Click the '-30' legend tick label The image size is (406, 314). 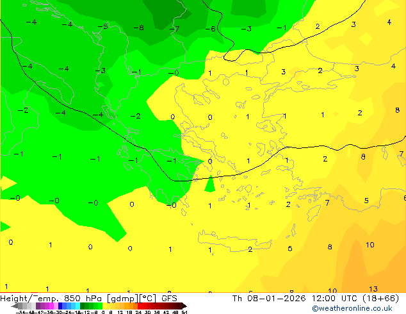[x=58, y=313]
